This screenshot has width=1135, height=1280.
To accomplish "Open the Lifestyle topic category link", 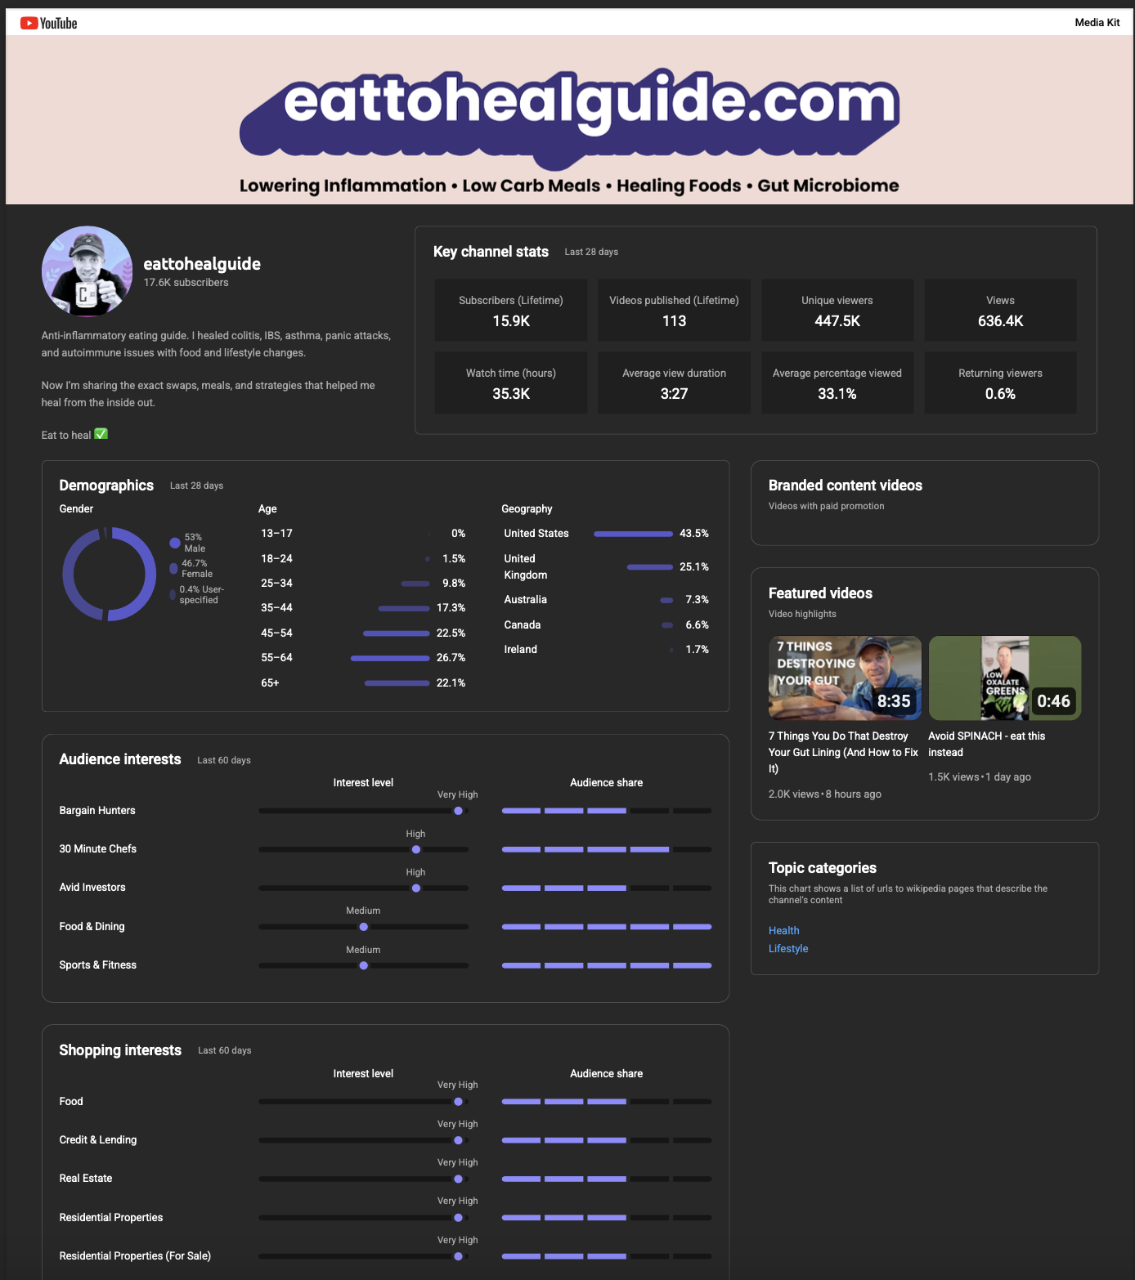I will click(788, 948).
